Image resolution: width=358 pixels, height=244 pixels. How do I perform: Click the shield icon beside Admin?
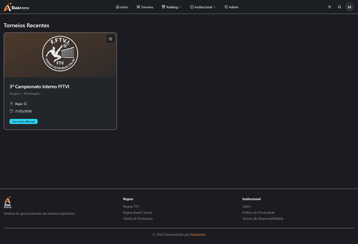tap(226, 7)
